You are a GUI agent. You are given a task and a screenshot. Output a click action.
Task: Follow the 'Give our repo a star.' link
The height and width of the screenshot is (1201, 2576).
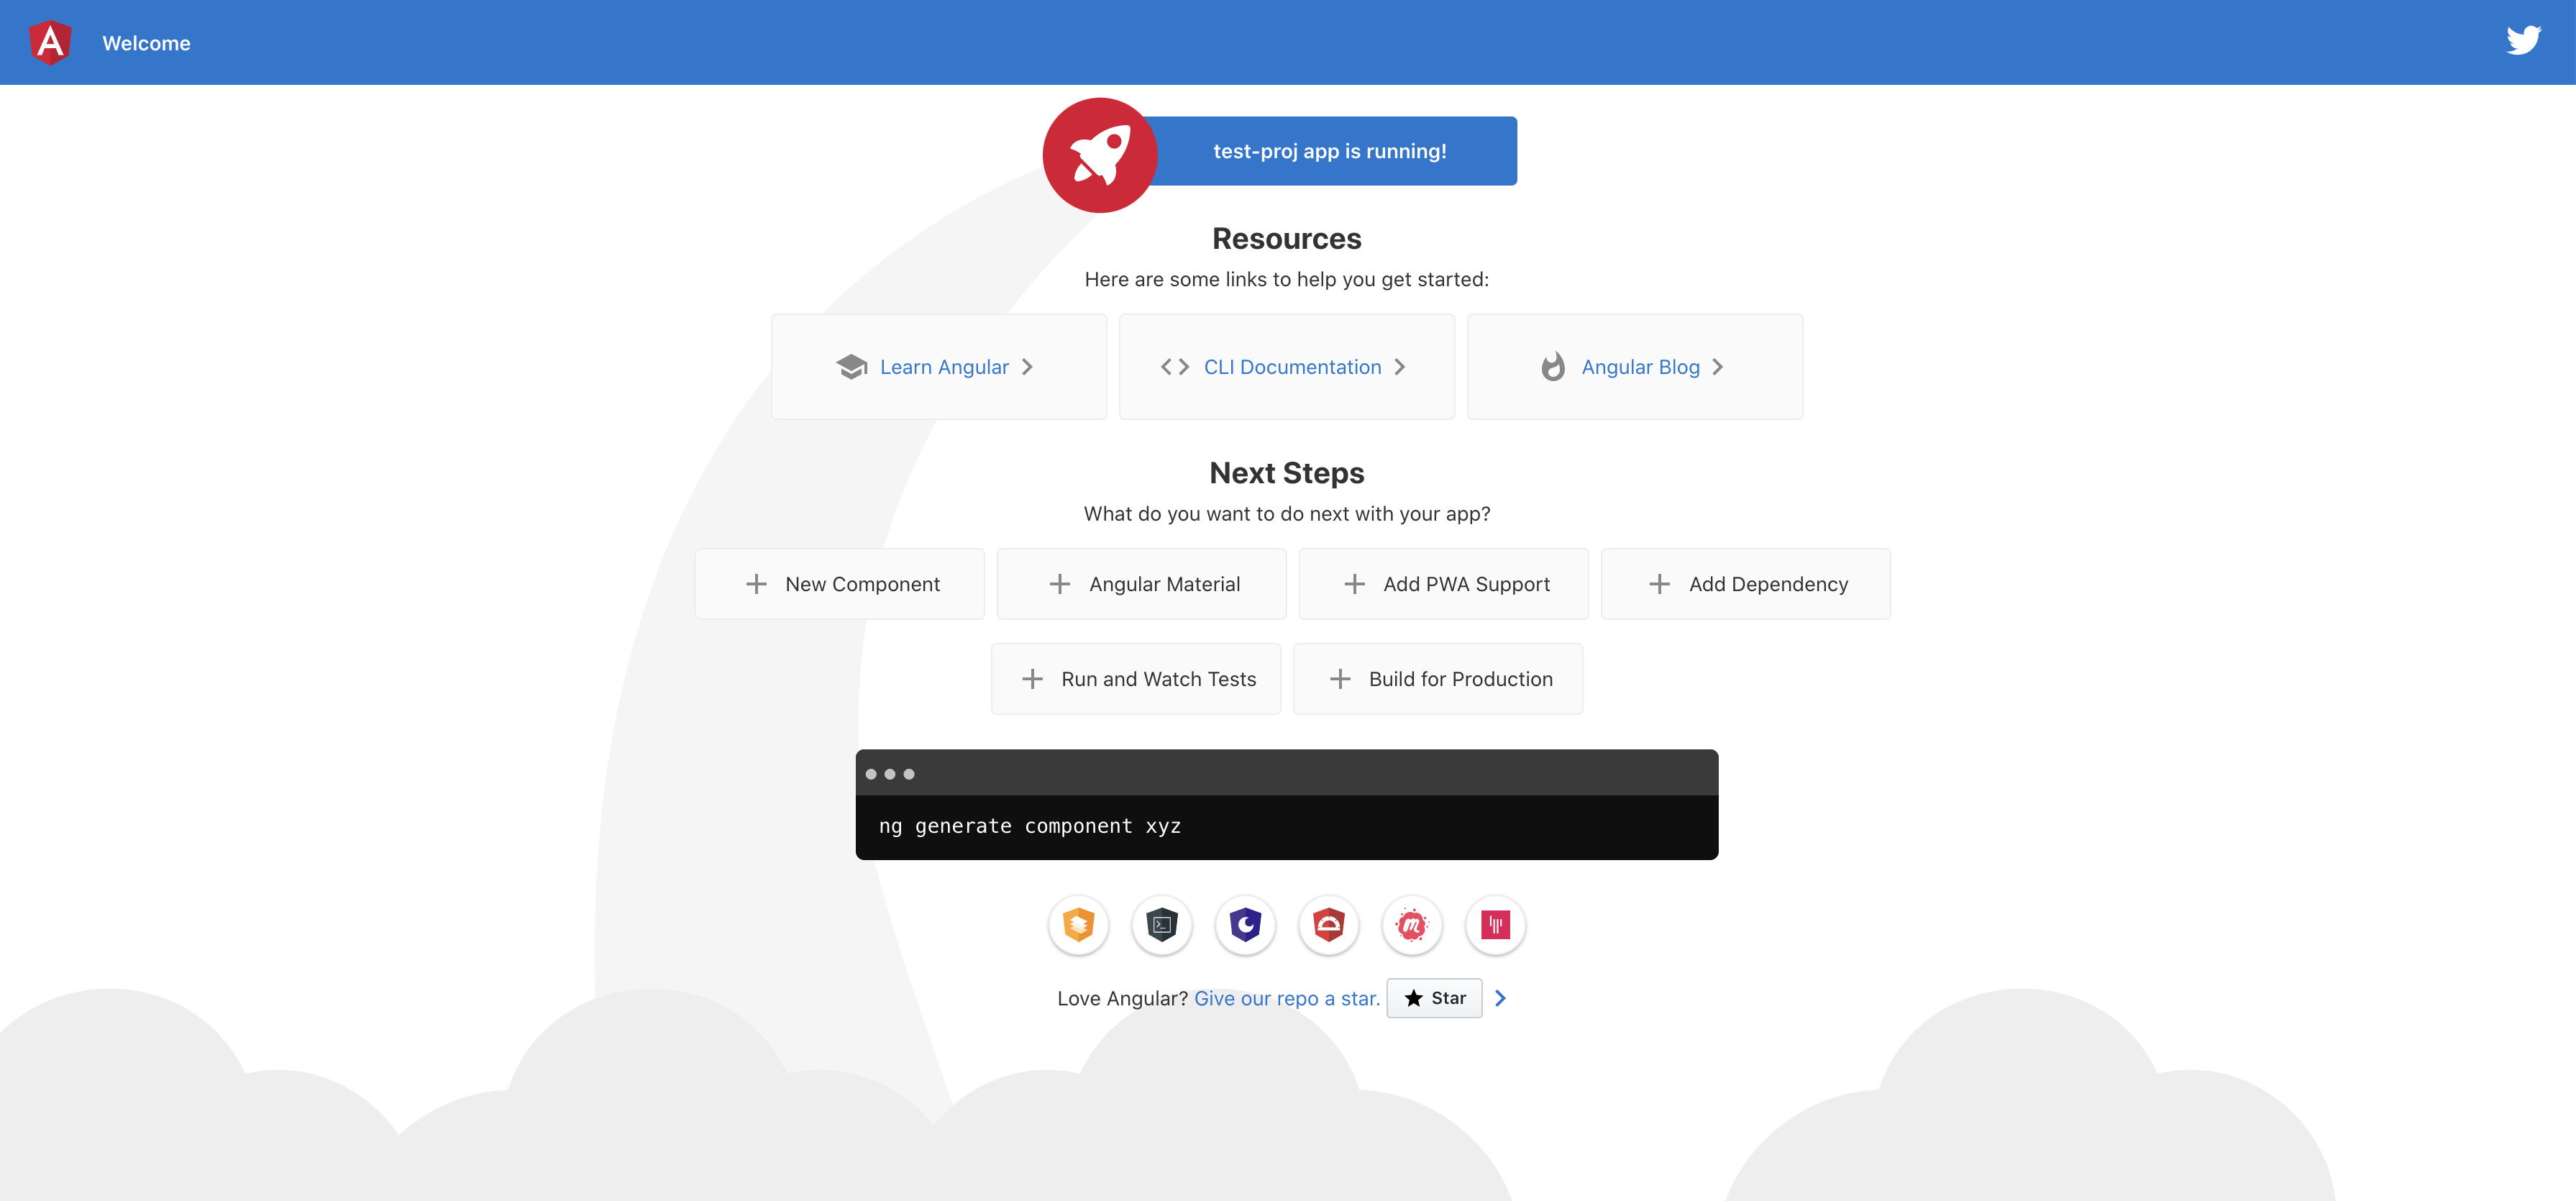(x=1287, y=998)
